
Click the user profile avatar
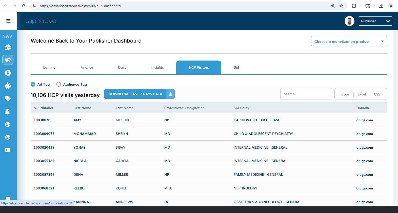click(x=349, y=21)
